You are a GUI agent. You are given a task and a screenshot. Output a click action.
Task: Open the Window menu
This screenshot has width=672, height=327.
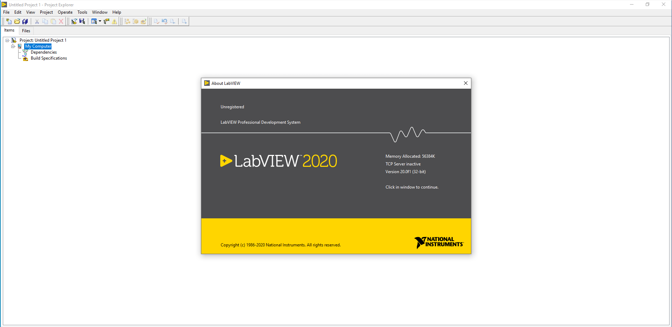pos(100,12)
